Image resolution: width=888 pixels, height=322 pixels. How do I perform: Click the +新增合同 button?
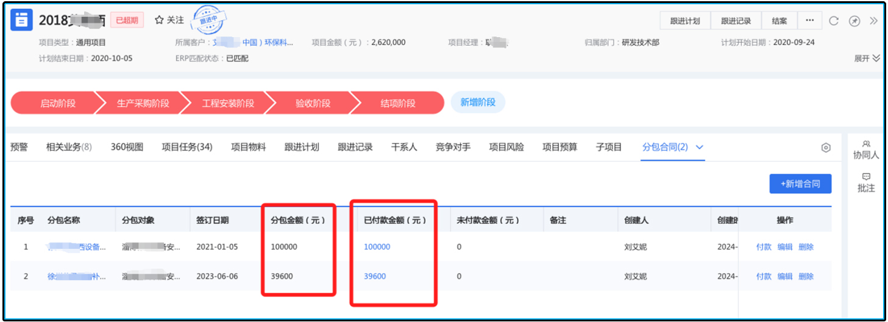(800, 184)
